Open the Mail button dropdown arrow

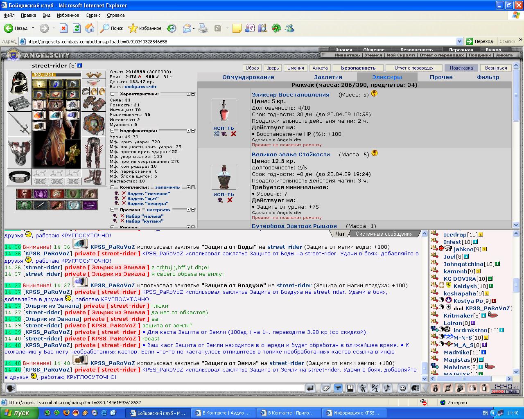coord(194,28)
